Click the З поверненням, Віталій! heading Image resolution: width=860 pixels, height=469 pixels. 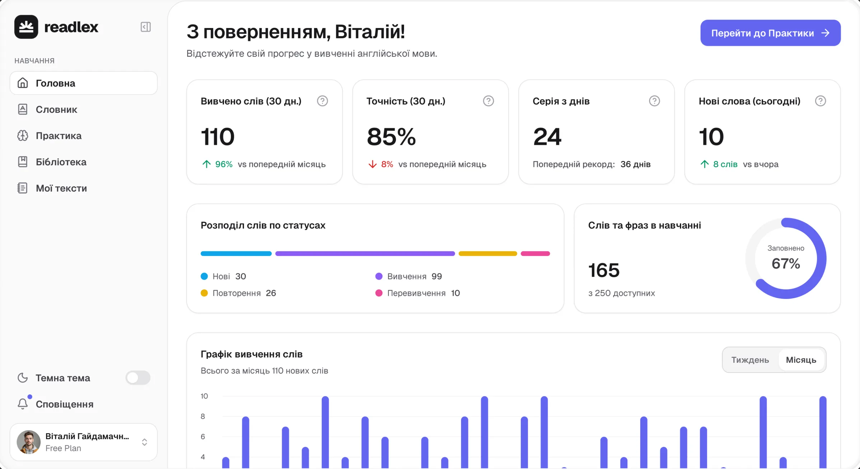pyautogui.click(x=296, y=32)
